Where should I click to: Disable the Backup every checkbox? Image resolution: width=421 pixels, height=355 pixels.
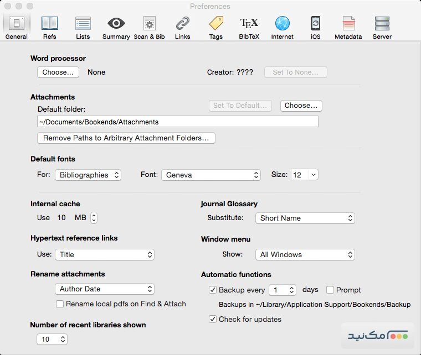point(213,290)
